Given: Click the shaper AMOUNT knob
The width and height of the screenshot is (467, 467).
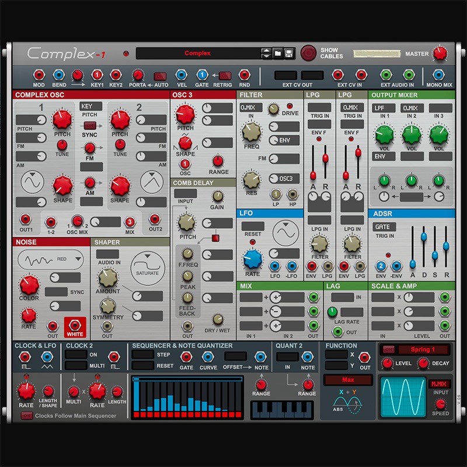Looking at the screenshot, I should tap(108, 278).
